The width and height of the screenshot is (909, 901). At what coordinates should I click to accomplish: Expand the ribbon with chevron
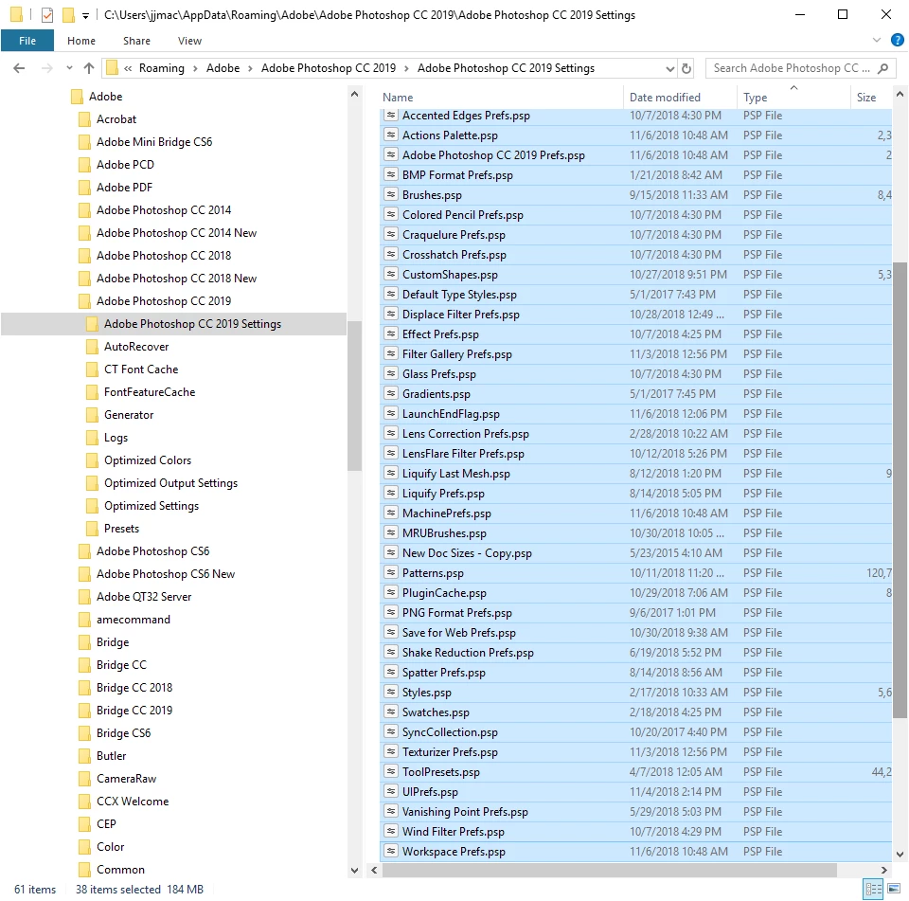(x=877, y=40)
